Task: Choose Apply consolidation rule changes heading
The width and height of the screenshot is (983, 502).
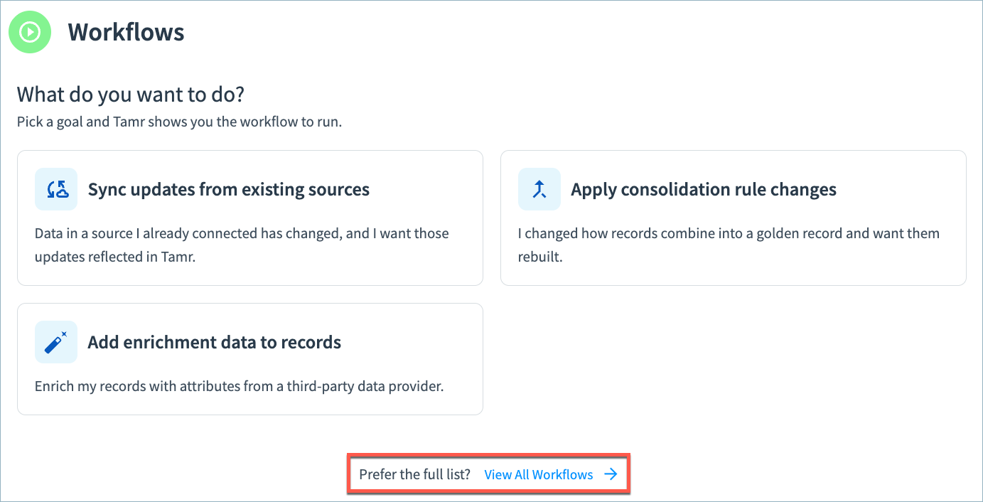Action: point(704,190)
